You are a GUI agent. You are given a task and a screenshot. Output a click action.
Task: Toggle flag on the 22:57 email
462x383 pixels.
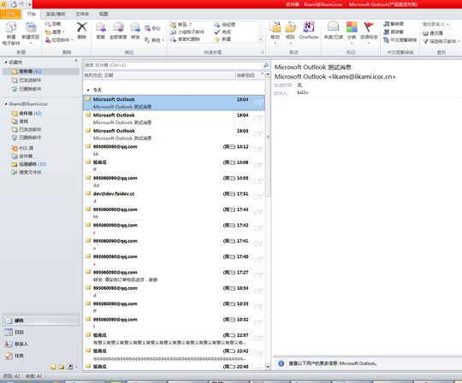260,339
